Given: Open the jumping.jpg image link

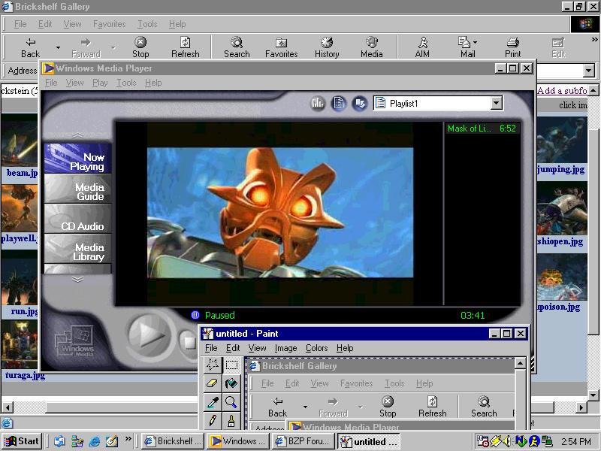Looking at the screenshot, I should coord(561,169).
